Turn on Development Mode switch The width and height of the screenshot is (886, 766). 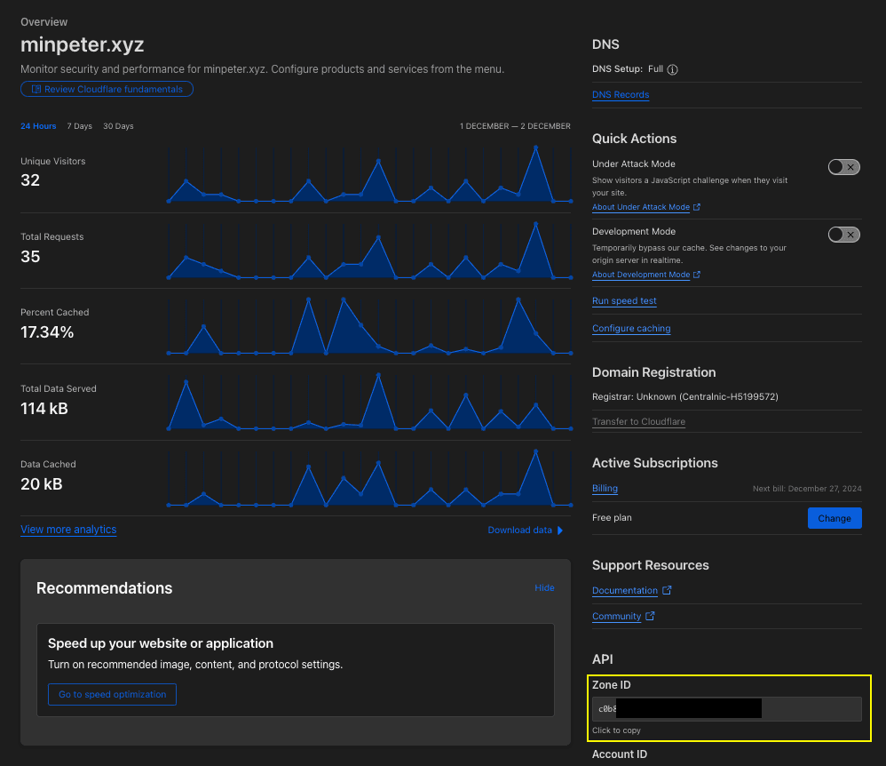click(x=843, y=235)
